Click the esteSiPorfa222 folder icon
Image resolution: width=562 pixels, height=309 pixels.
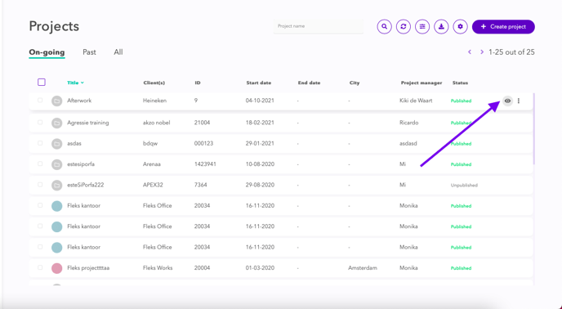56,186
